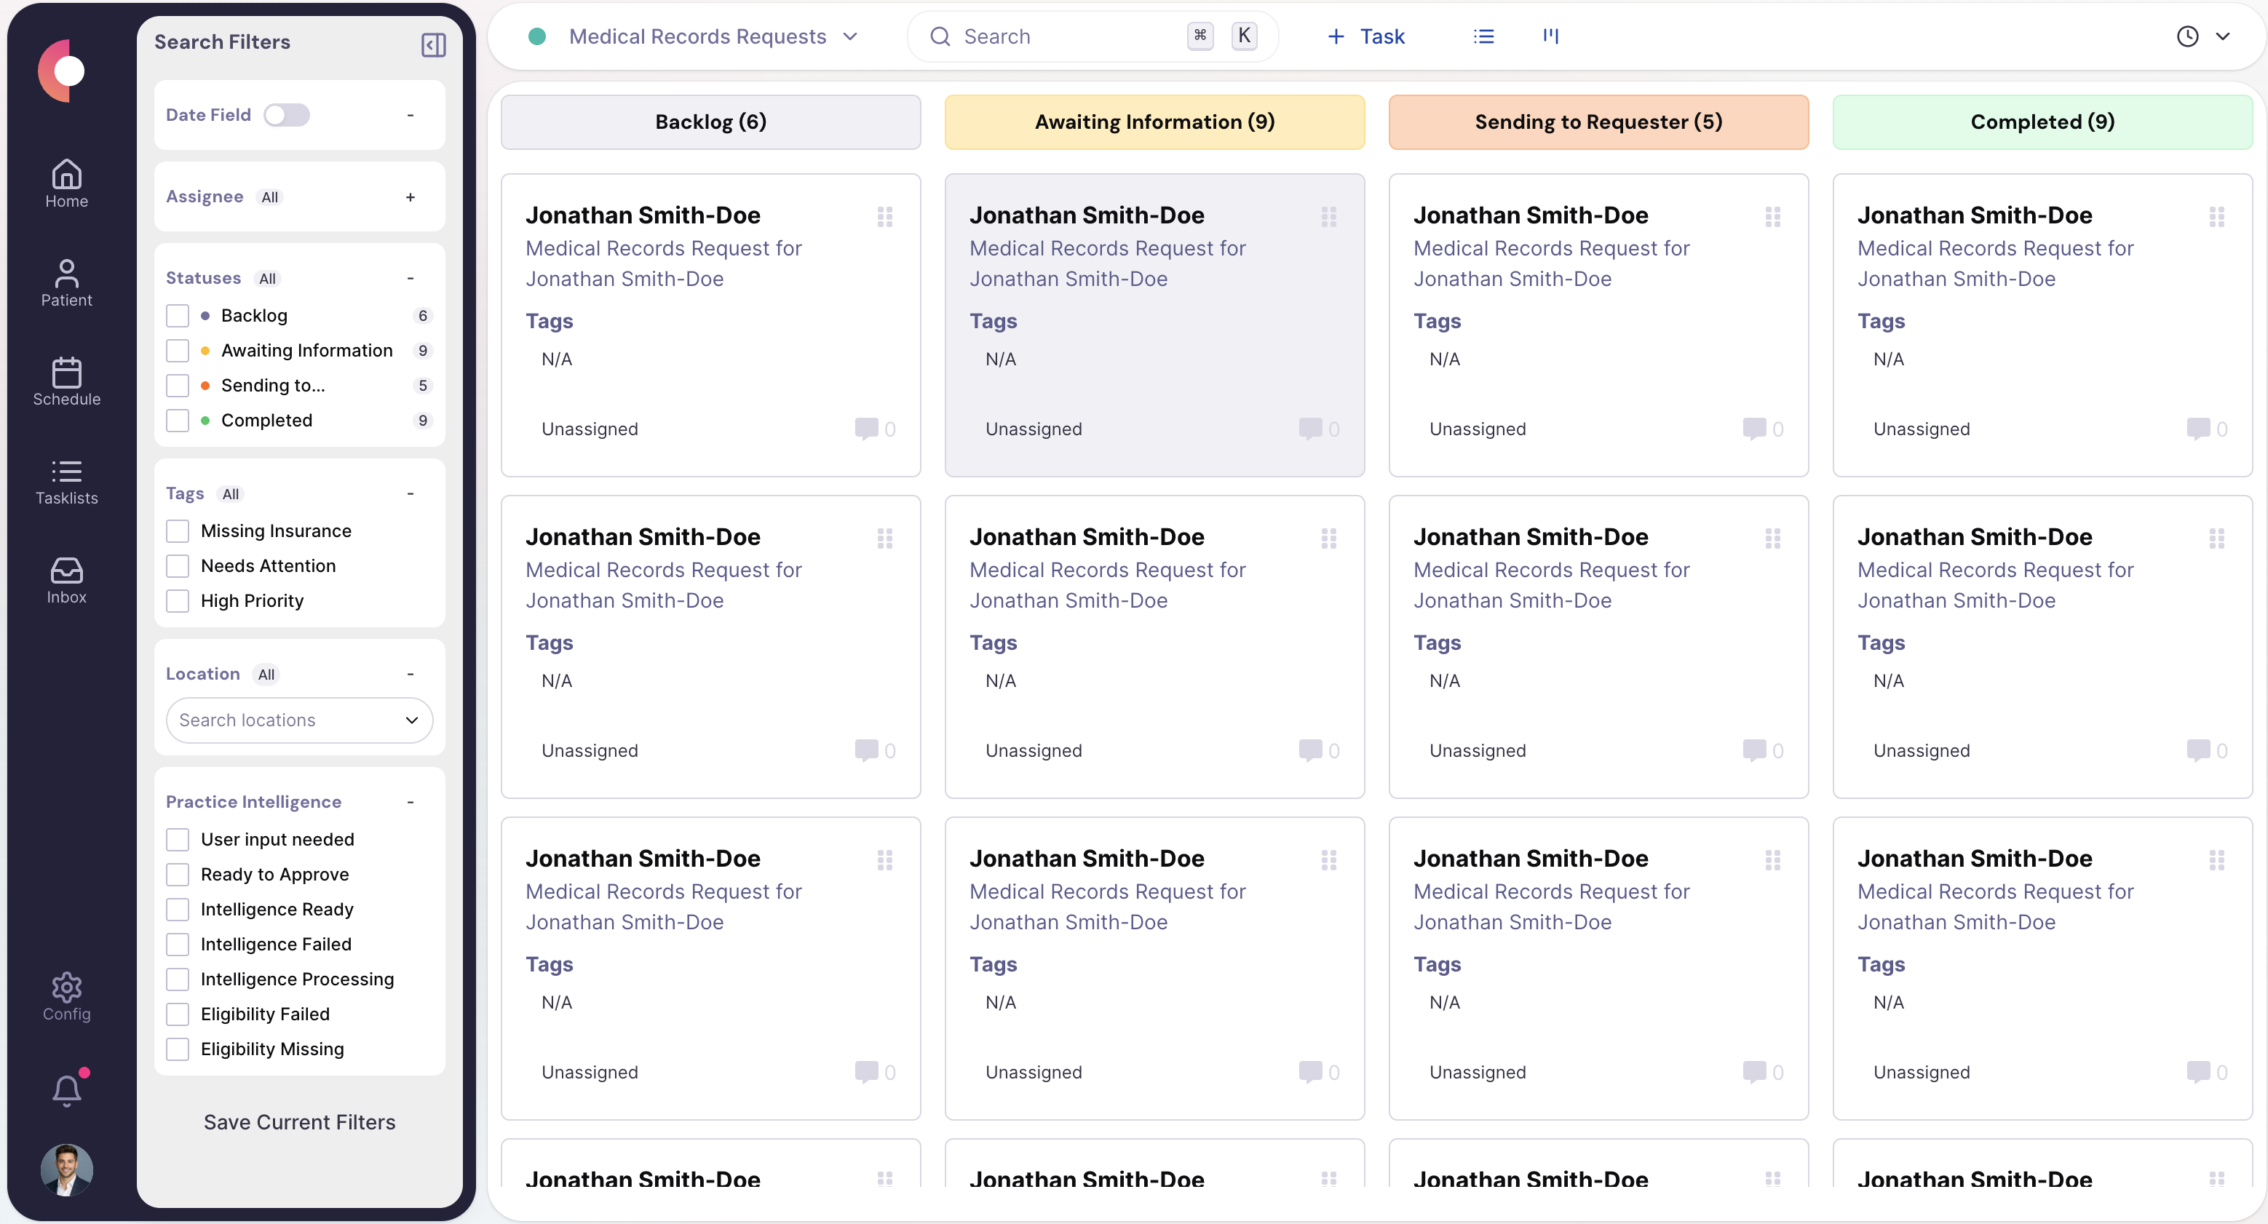This screenshot has height=1224, width=2268.
Task: Select the Completed (9) column header
Action: (x=2042, y=122)
